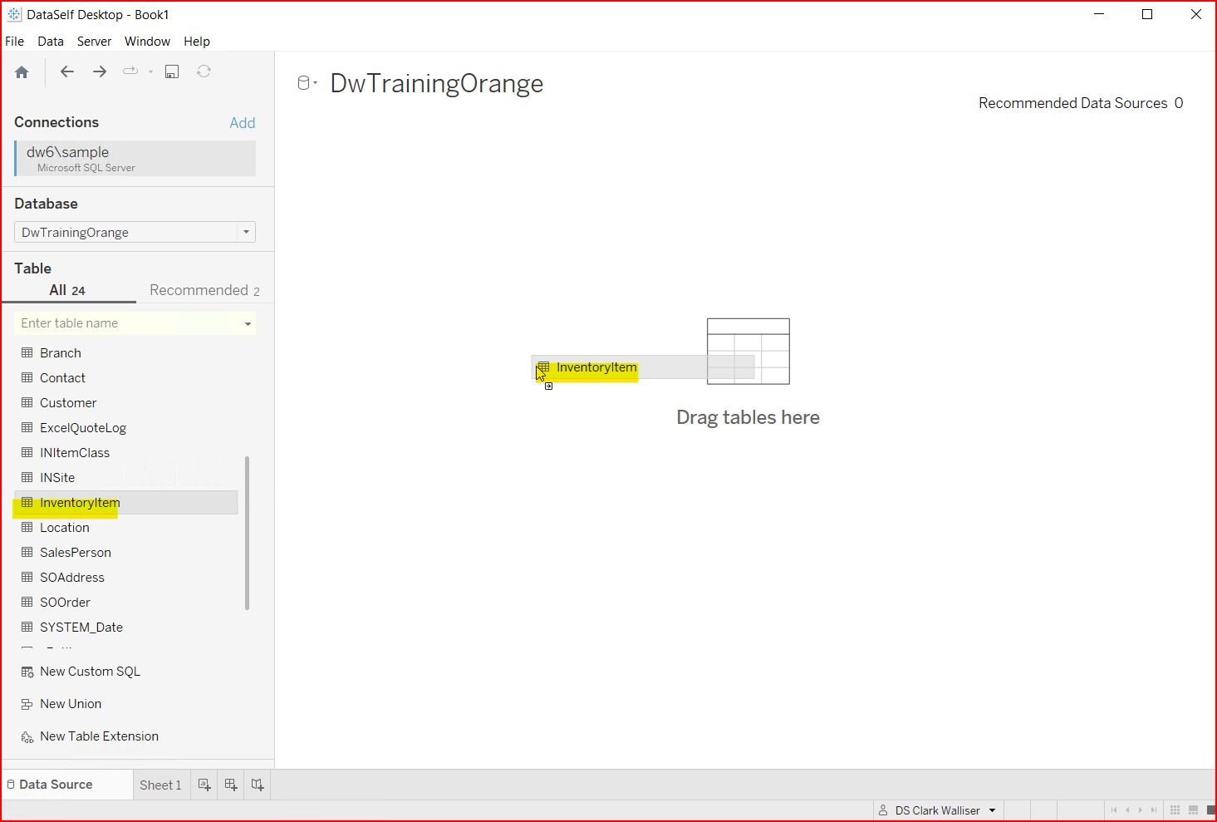Click New Union option
1217x822 pixels.
[71, 704]
